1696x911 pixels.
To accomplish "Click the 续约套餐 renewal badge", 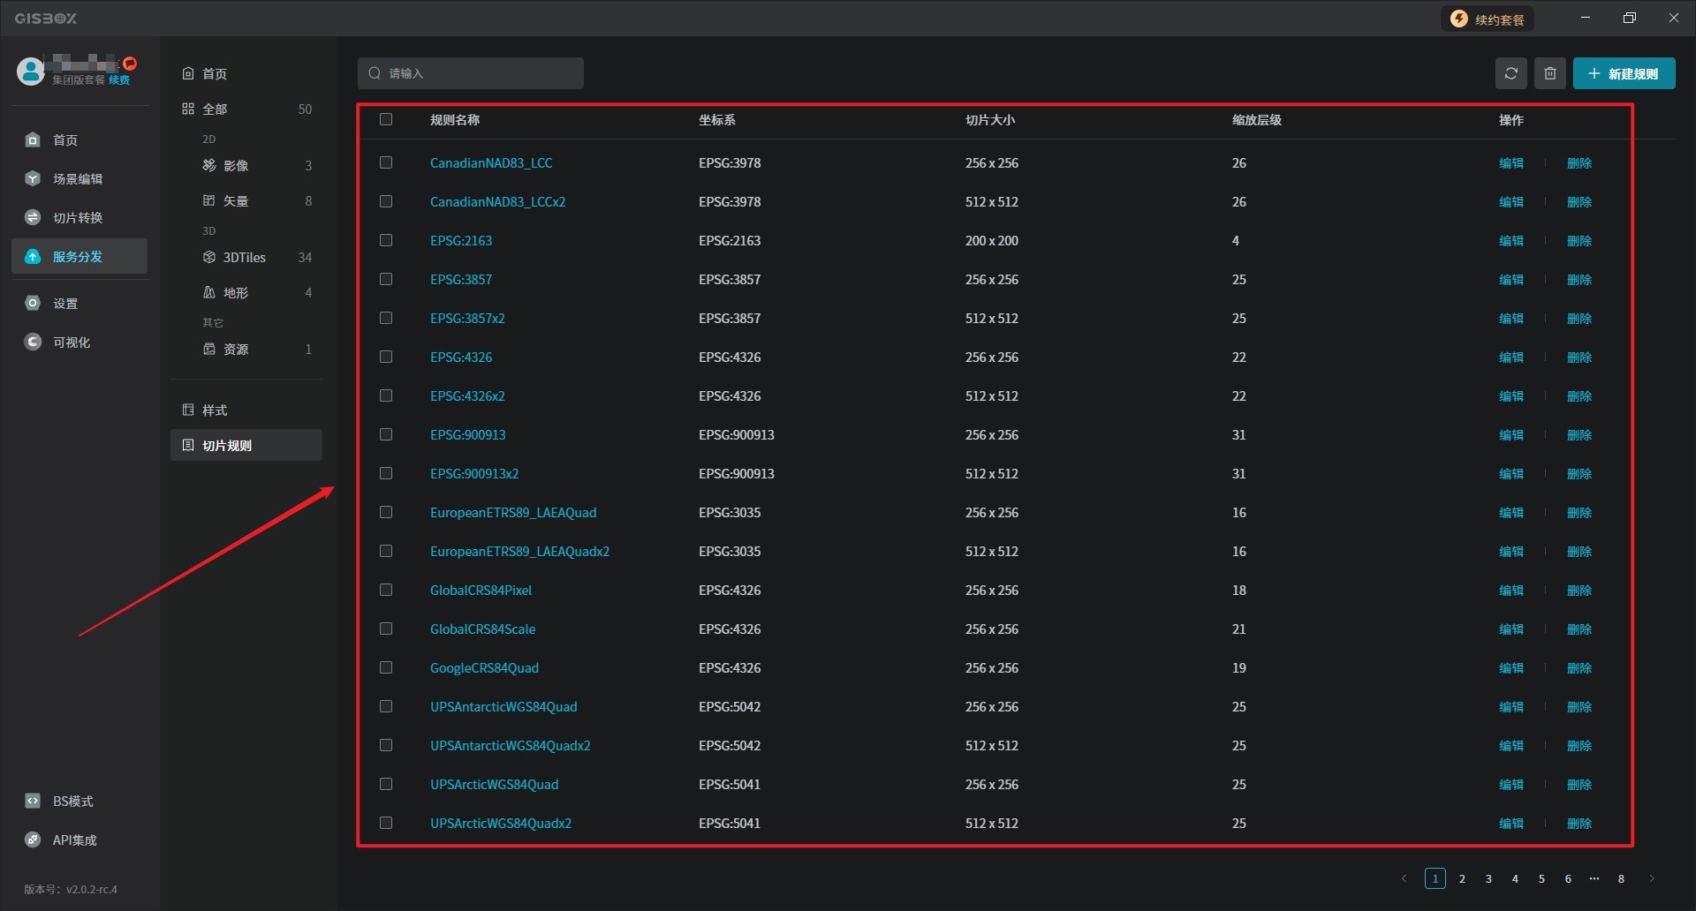I will (1488, 19).
